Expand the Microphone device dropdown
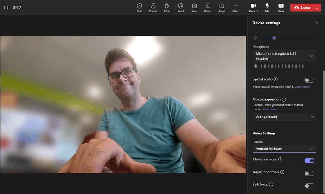This screenshot has width=325, height=194. 284,56
